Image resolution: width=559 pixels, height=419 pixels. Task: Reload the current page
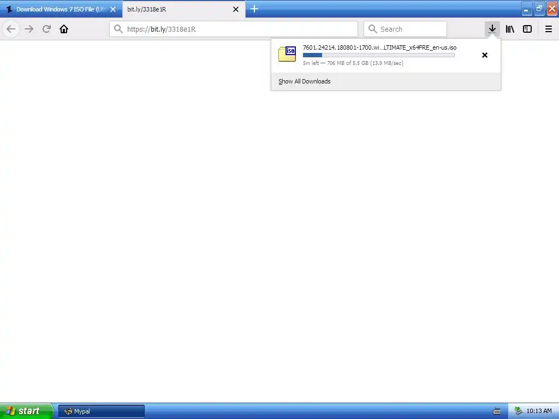[x=46, y=29]
